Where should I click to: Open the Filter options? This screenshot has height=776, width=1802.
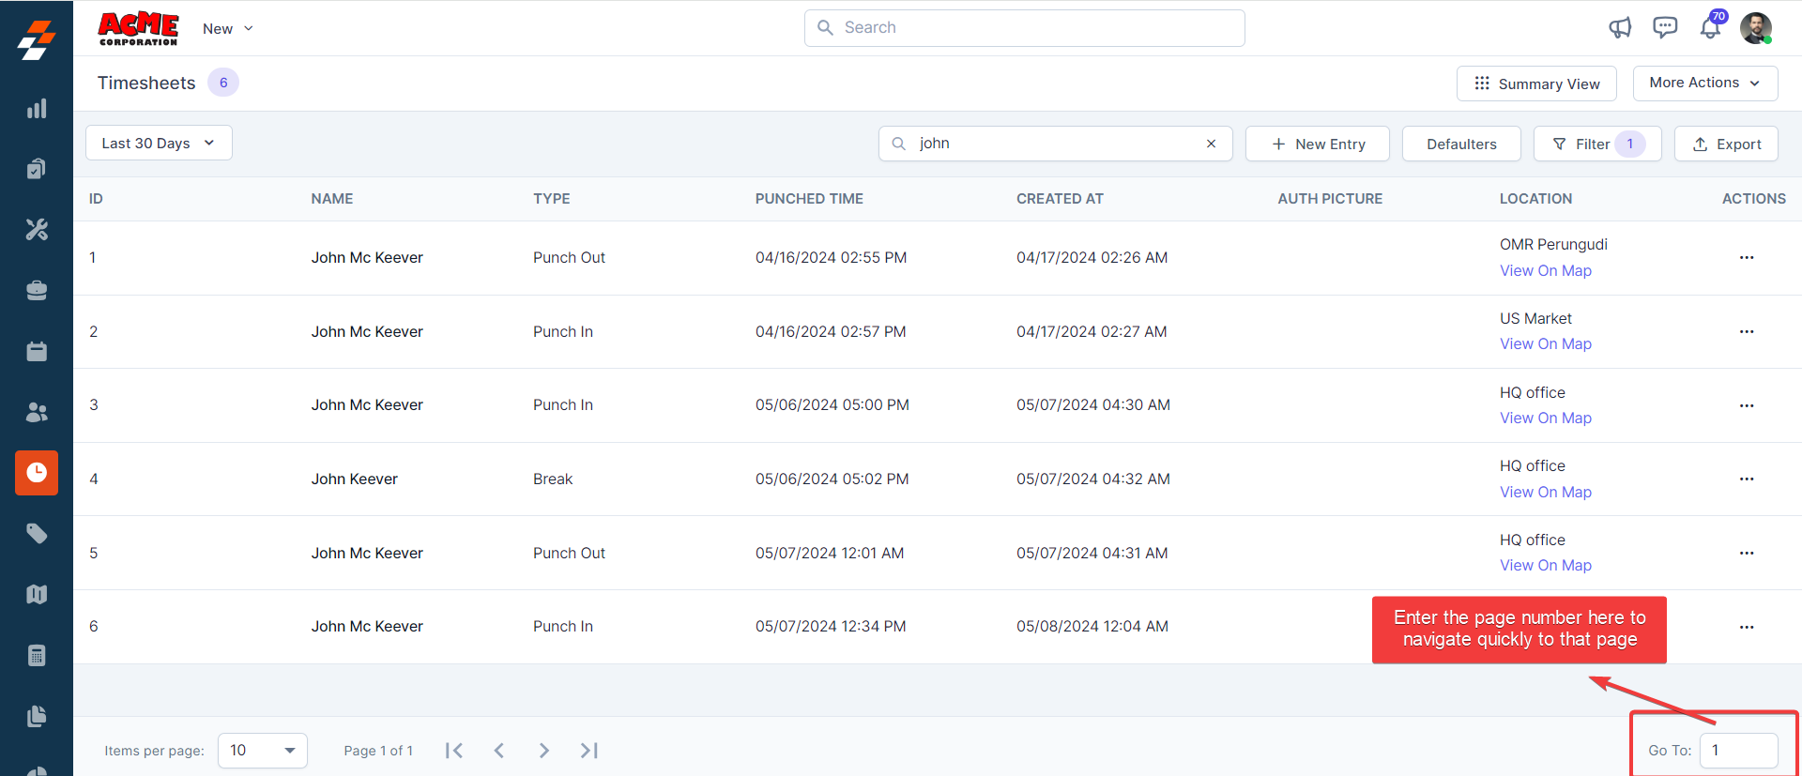tap(1596, 145)
